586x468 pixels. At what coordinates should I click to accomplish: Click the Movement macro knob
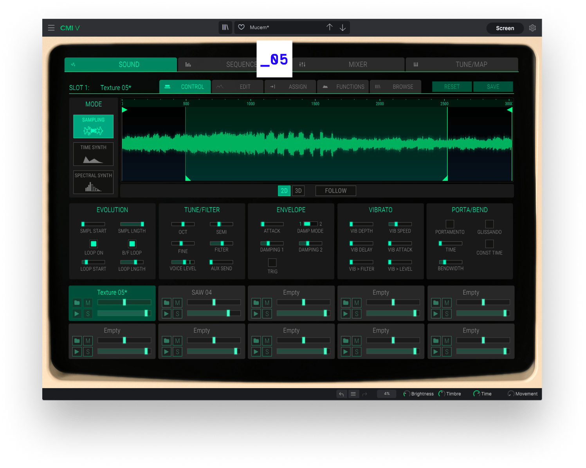click(511, 394)
